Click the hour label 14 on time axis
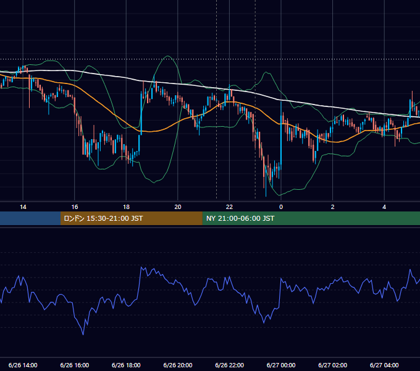420x371 pixels. tap(23, 207)
